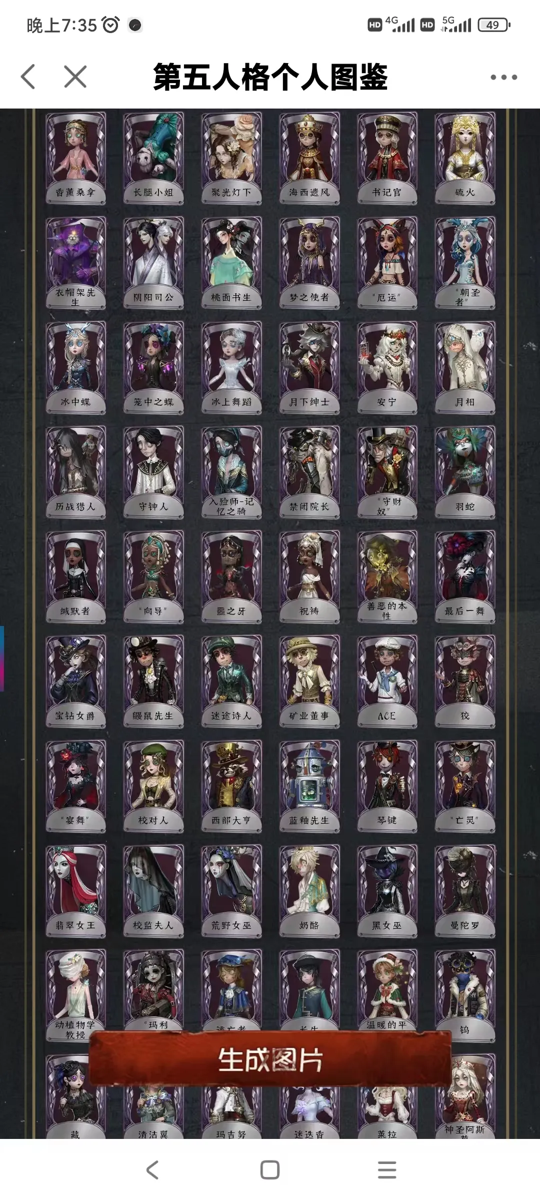Screen dimensions: 540x1201
Task: Tap the Android back navigation icon
Action: [x=152, y=1169]
